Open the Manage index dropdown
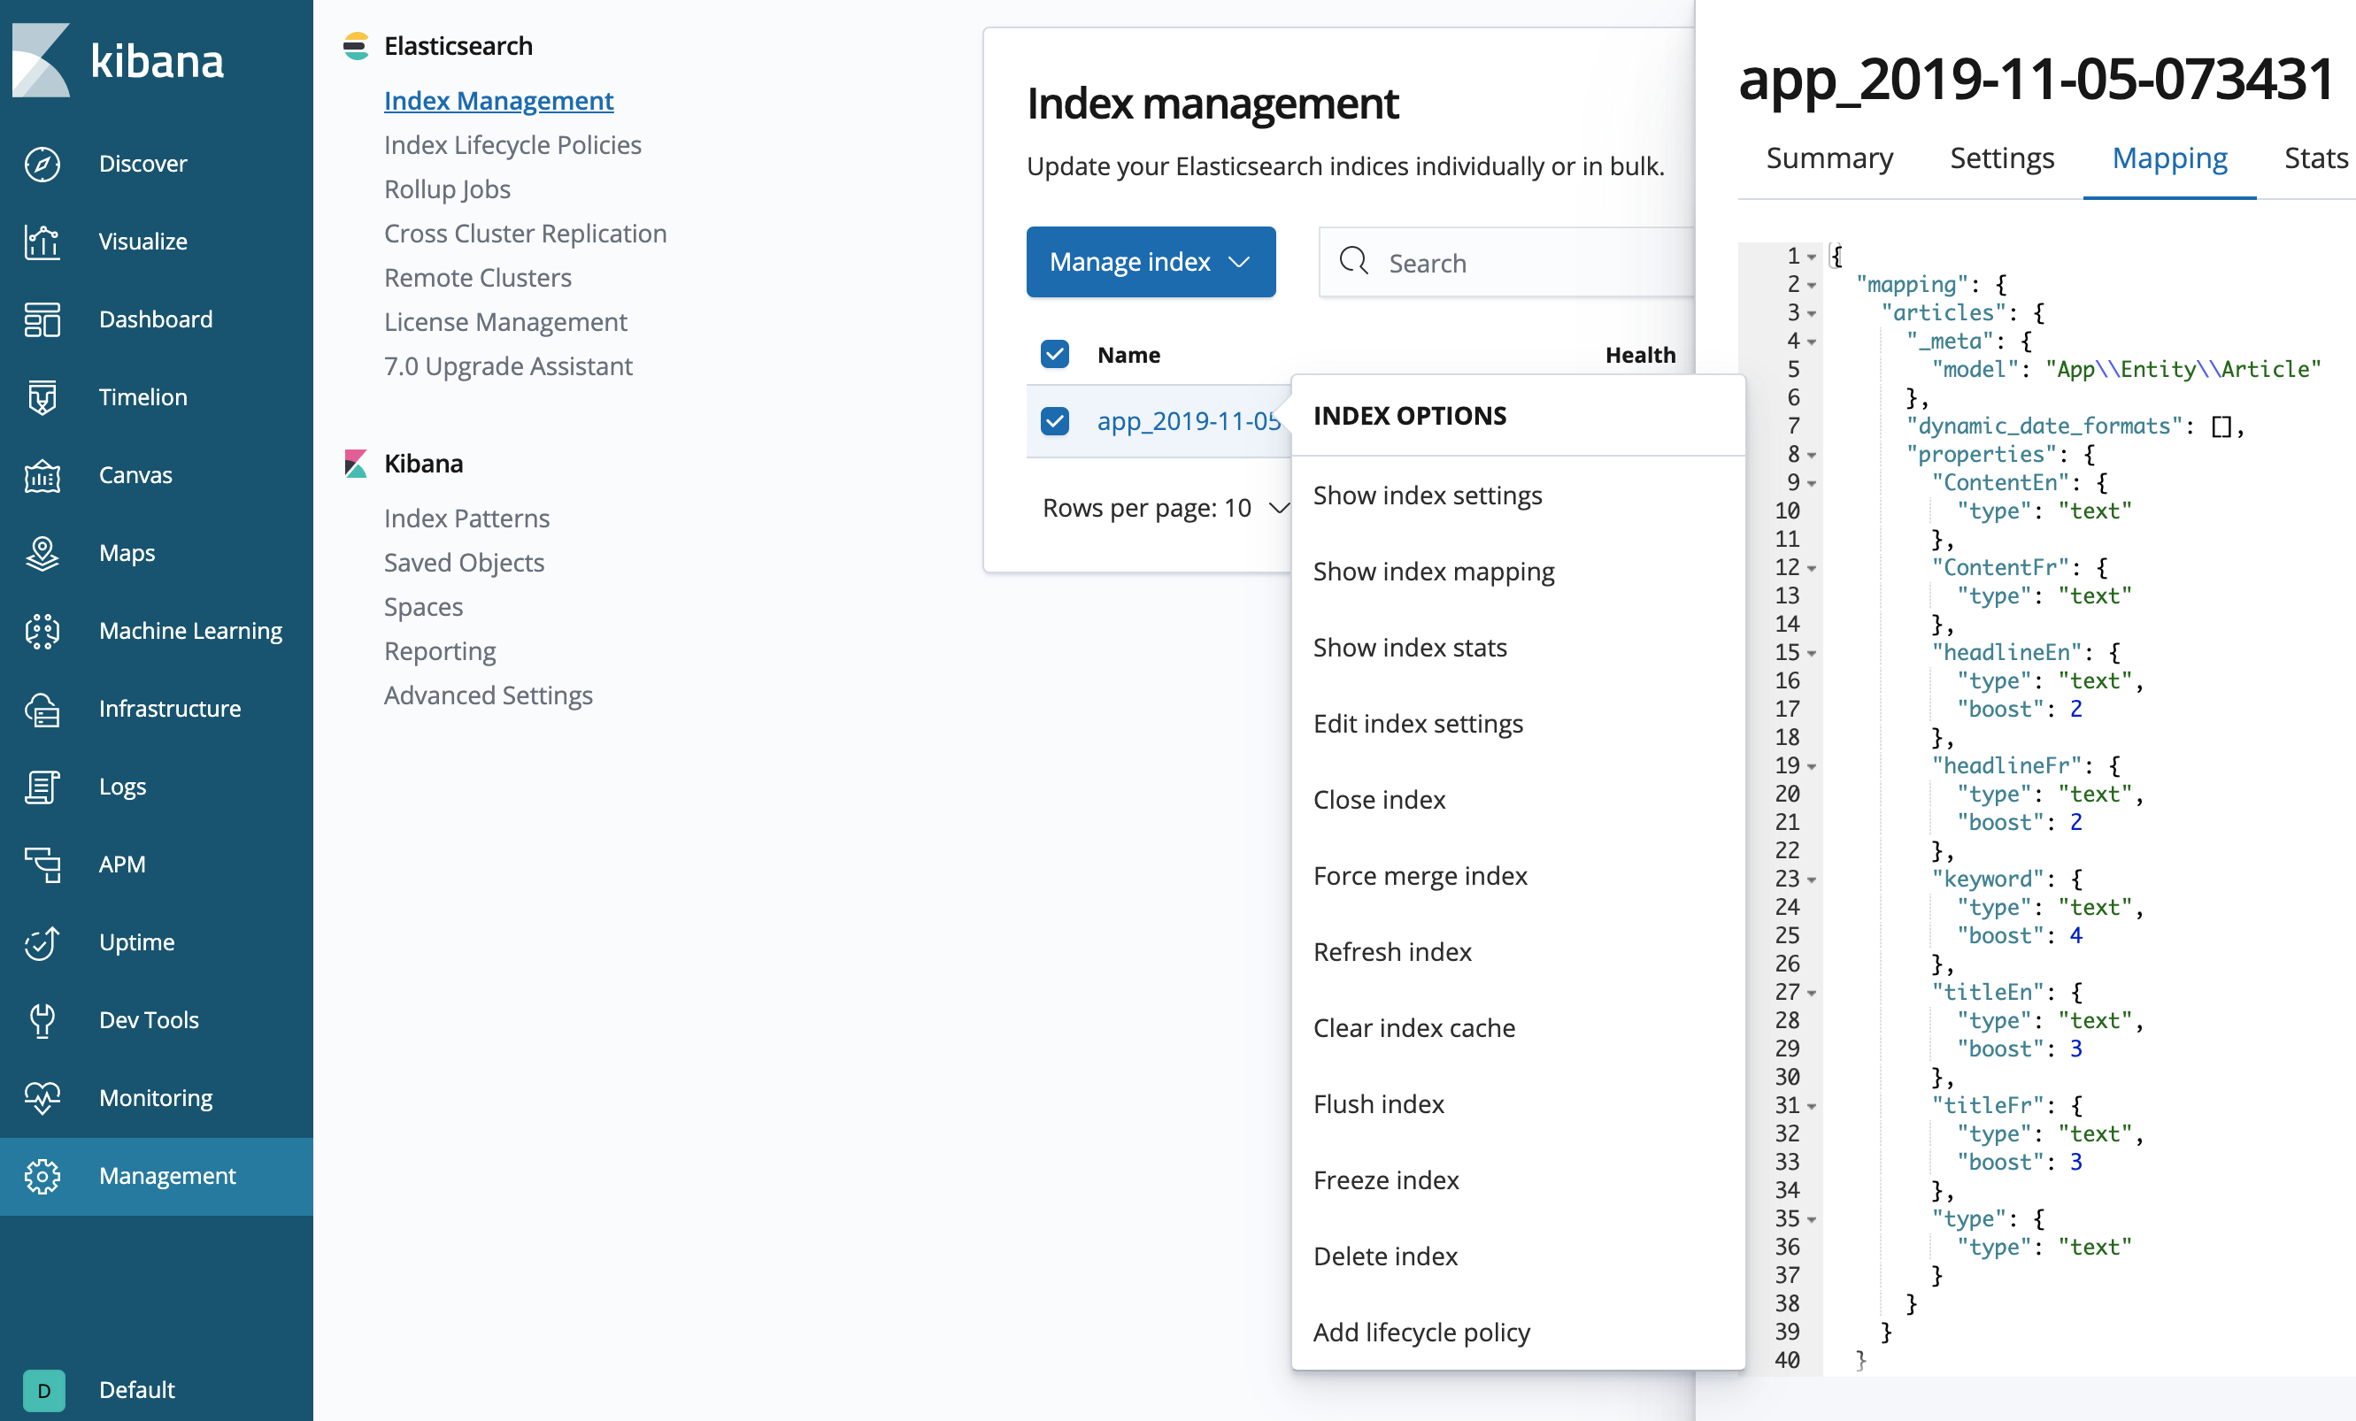 point(1151,262)
